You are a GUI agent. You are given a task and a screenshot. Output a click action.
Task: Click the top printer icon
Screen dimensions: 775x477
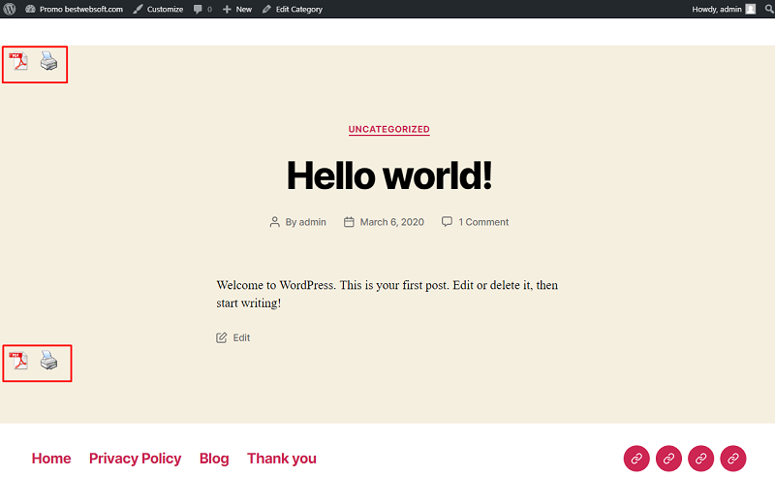[48, 61]
